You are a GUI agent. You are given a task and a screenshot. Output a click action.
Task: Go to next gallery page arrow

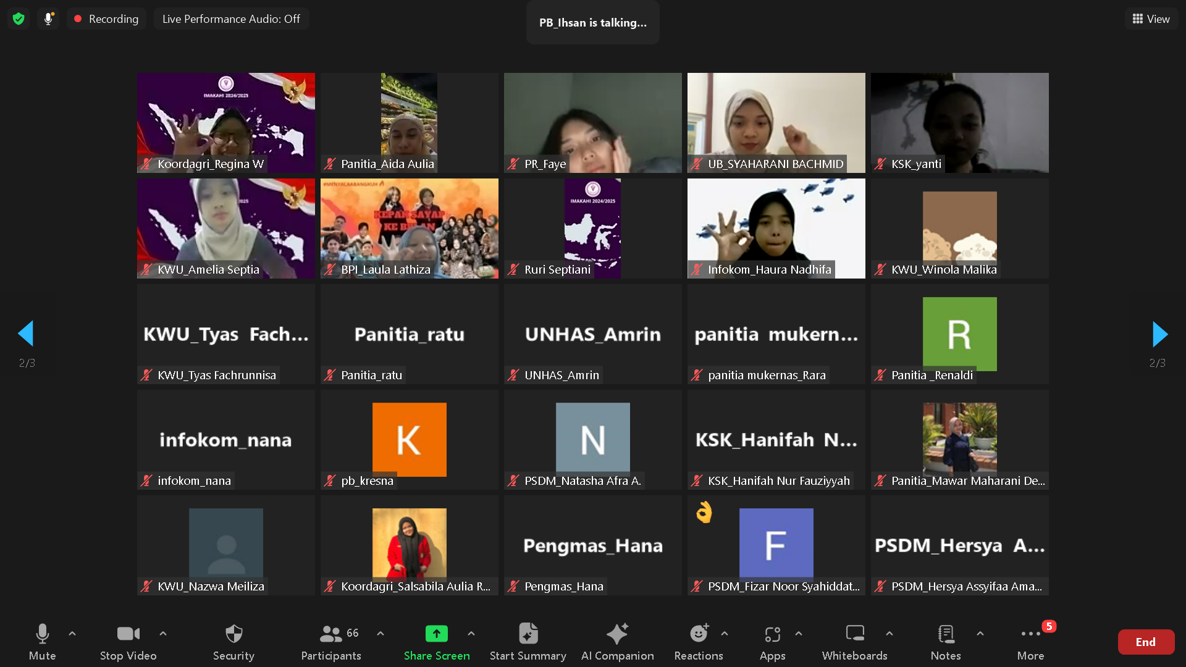pos(1159,334)
